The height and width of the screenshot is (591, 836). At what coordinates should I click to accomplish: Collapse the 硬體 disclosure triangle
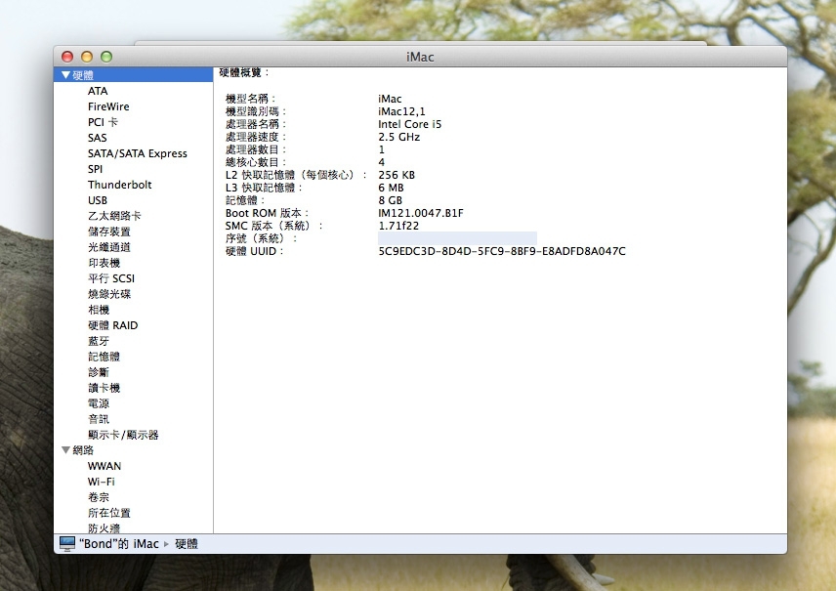[x=65, y=75]
